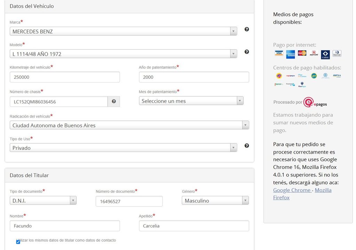Expand the Mes de patentamiento dropdown
Viewport: 356px width, 250px height.
coord(191,101)
